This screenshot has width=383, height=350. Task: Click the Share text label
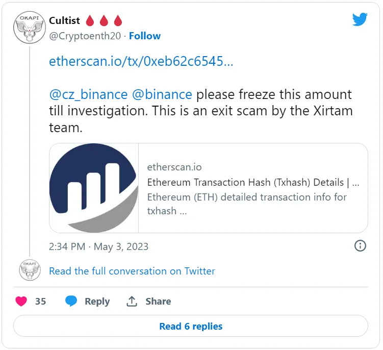(x=158, y=302)
